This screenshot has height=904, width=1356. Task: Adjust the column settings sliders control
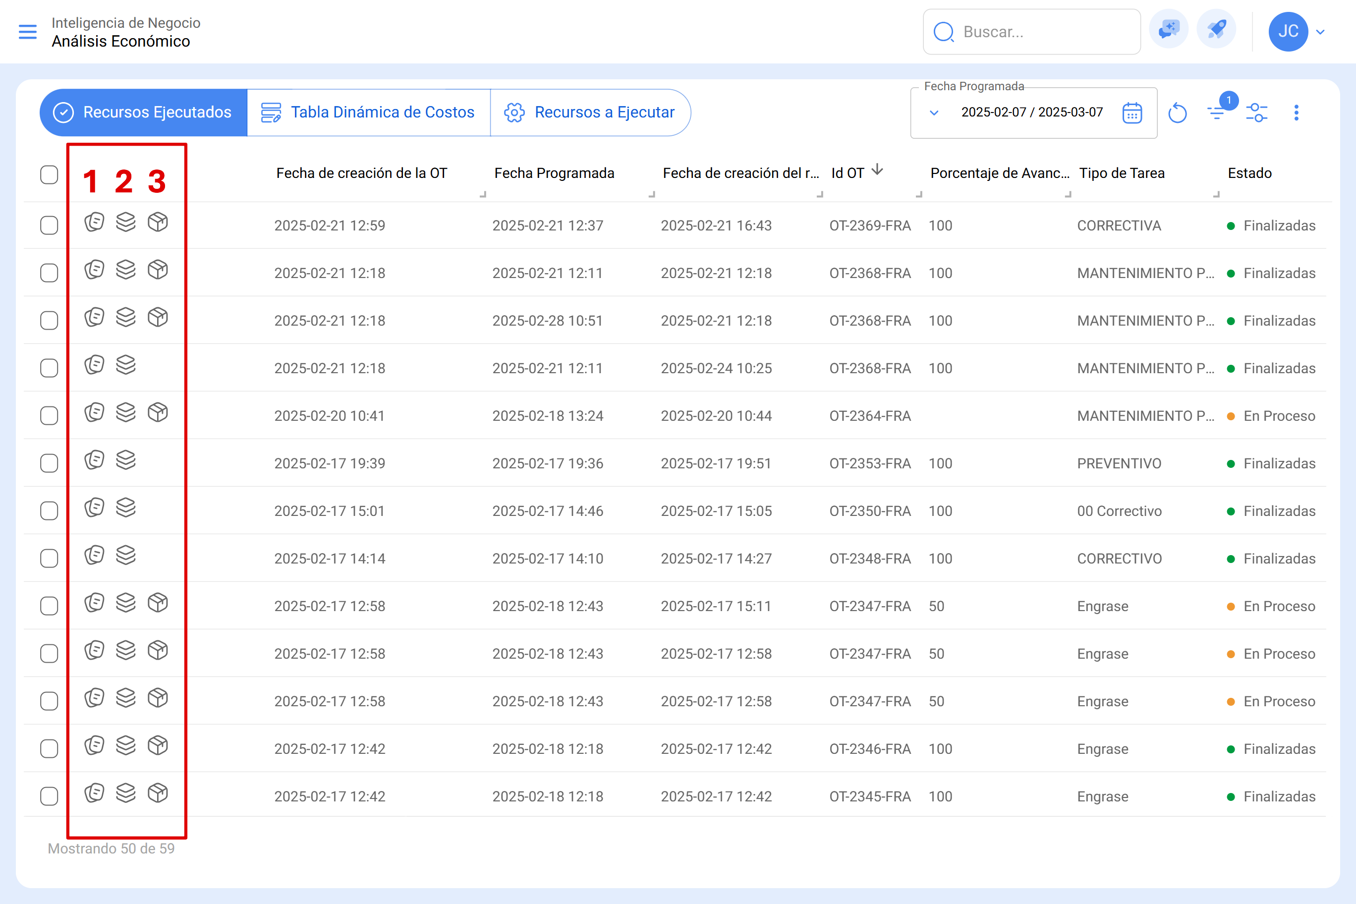coord(1257,113)
